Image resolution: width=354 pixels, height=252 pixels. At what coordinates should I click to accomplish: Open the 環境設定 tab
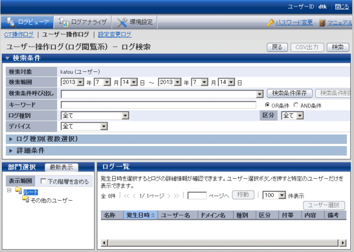[135, 22]
